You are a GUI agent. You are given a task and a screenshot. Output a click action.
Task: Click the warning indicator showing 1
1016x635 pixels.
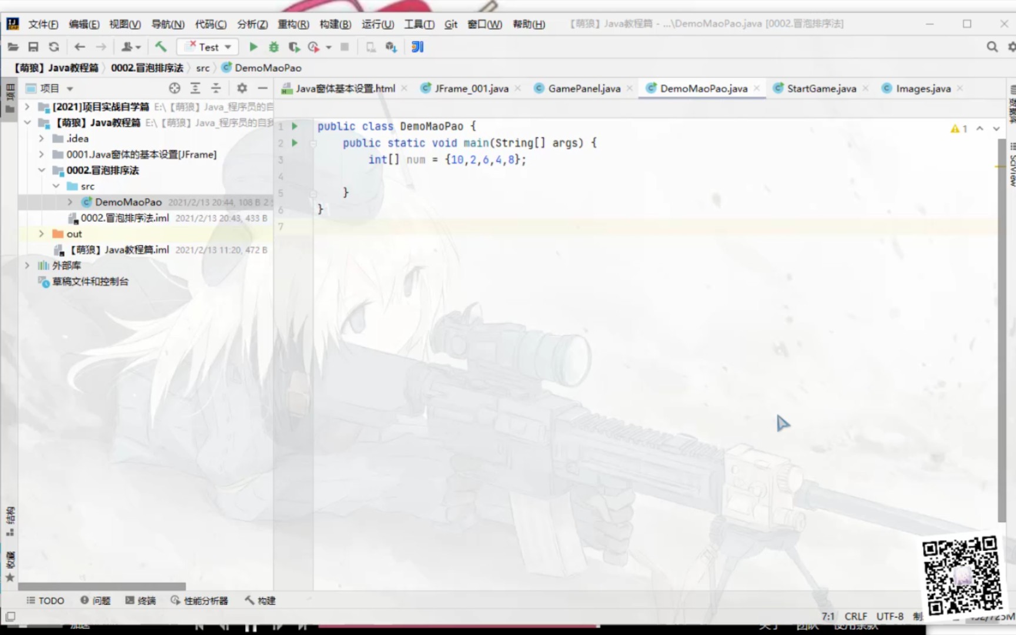coord(959,128)
